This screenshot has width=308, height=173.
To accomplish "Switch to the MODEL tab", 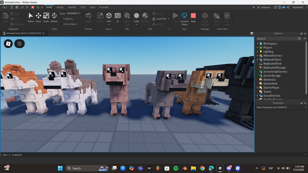I will pyautogui.click(x=60, y=7).
